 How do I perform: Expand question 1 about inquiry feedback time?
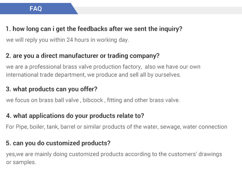(x=94, y=29)
